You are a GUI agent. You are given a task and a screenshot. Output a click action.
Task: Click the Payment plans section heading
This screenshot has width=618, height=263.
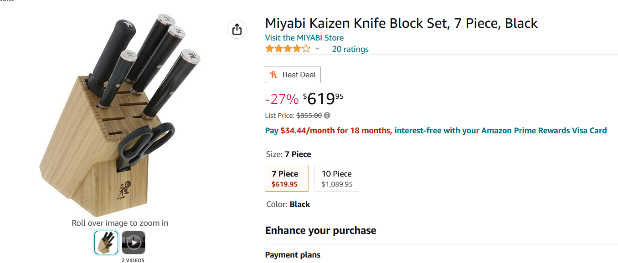[x=293, y=255]
